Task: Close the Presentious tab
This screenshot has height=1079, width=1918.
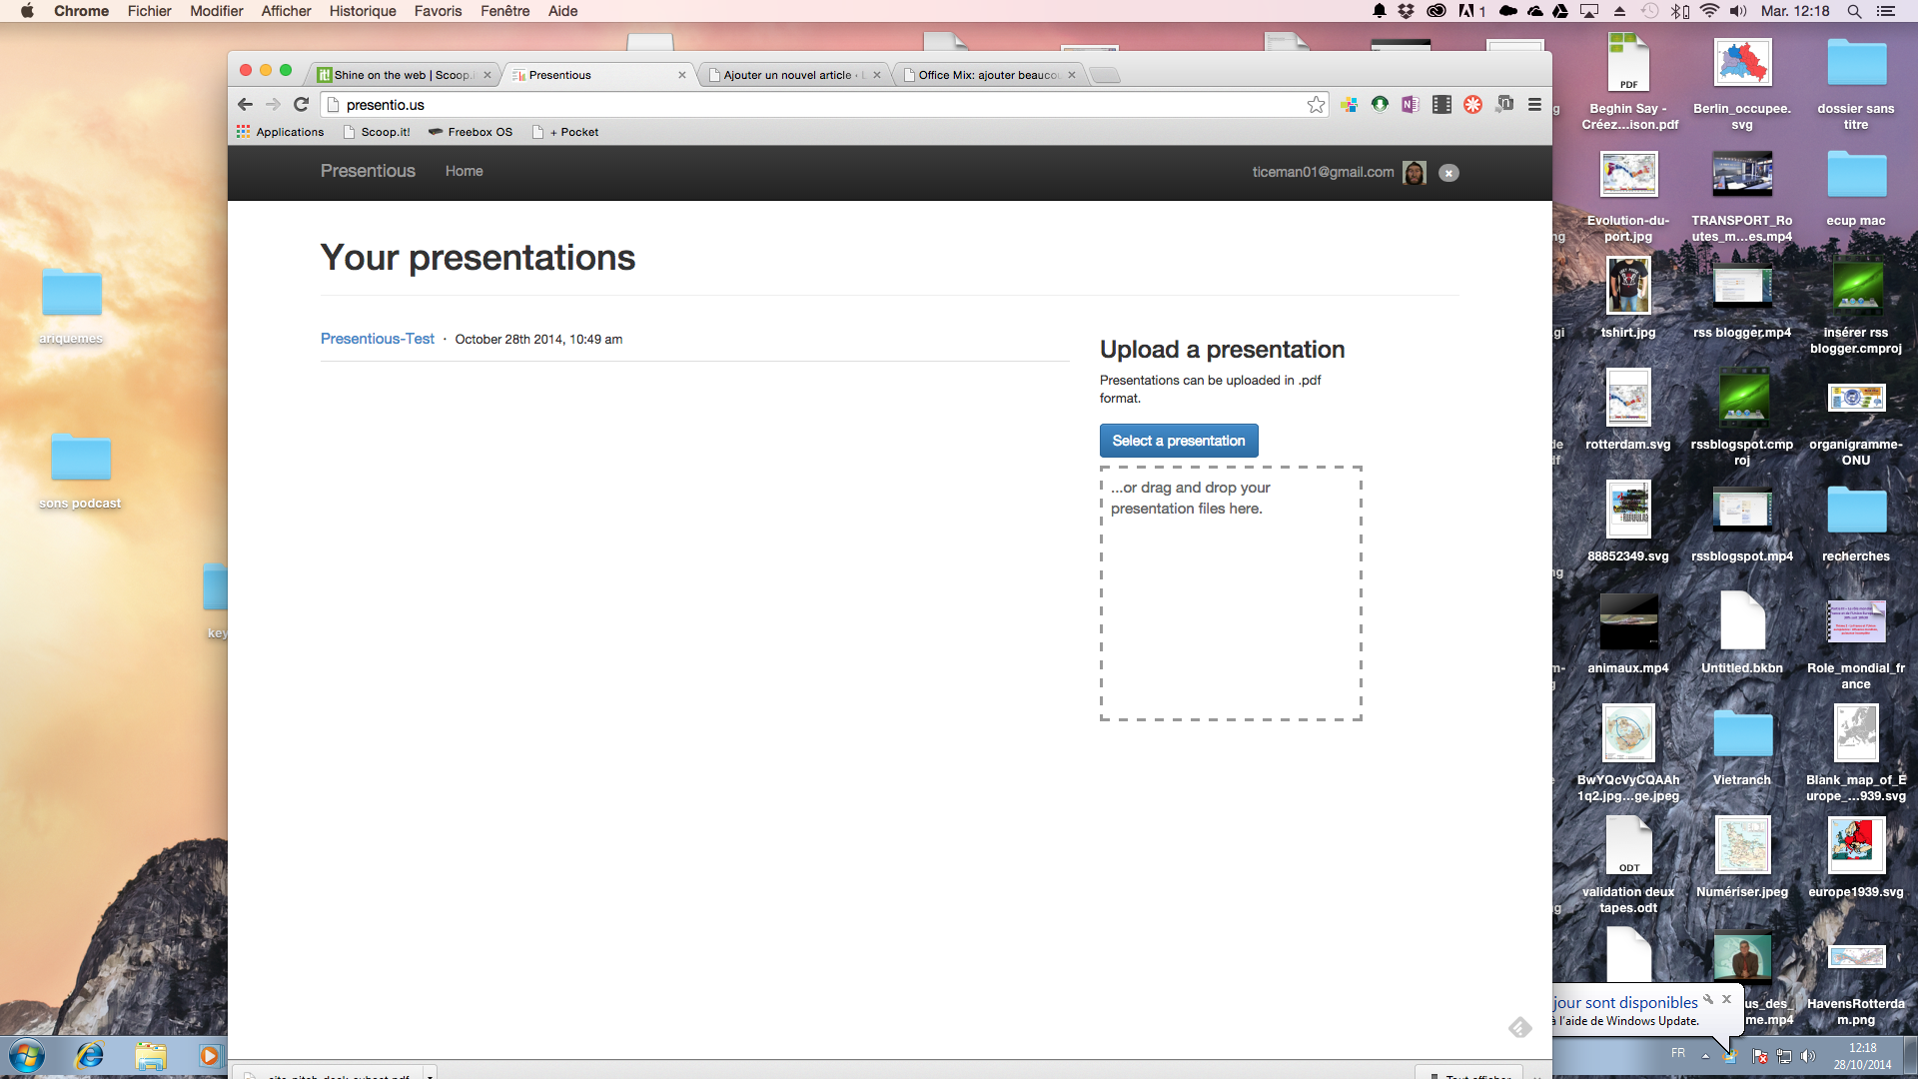Action: (682, 75)
